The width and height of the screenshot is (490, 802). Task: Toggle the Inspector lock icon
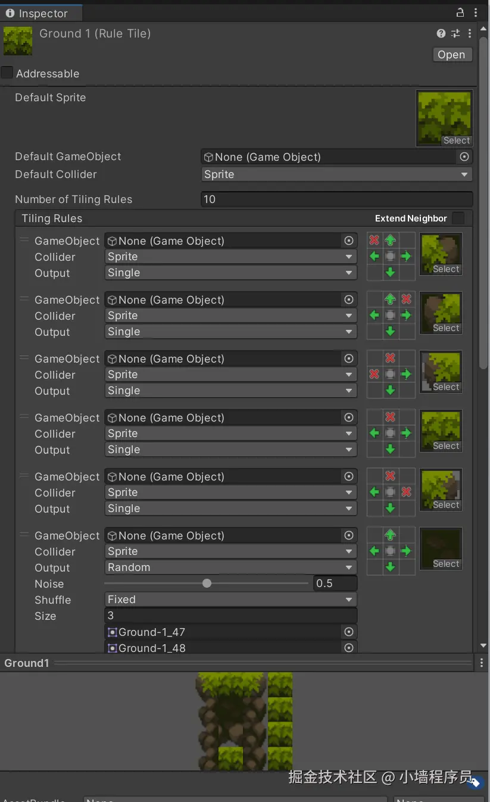click(x=460, y=13)
